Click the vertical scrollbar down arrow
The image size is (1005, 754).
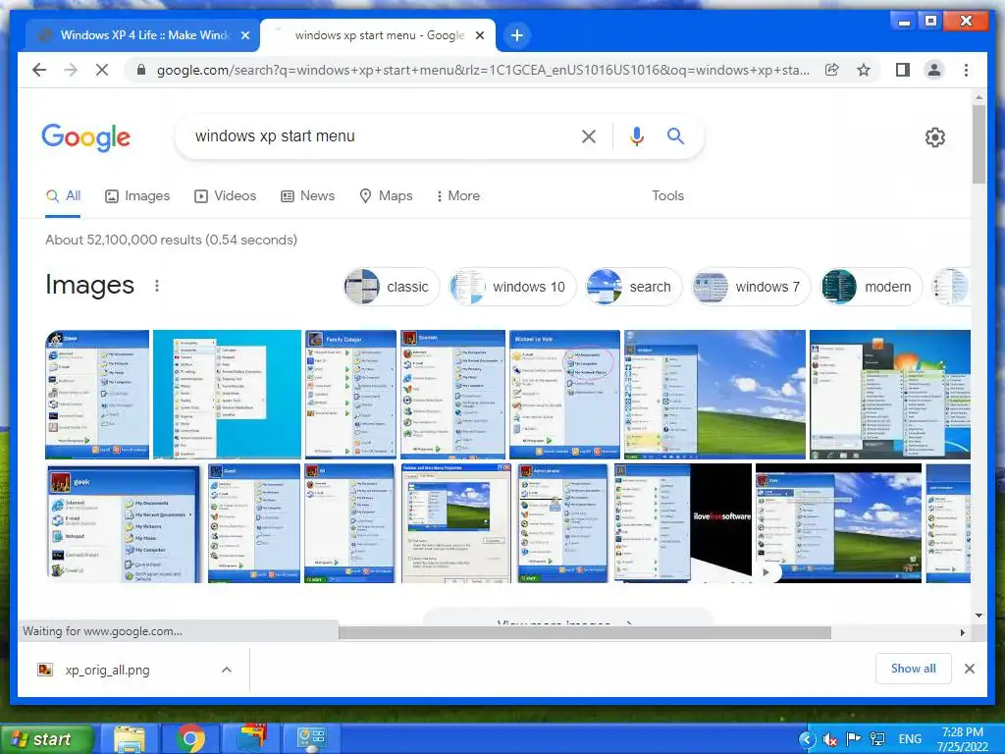pyautogui.click(x=979, y=616)
